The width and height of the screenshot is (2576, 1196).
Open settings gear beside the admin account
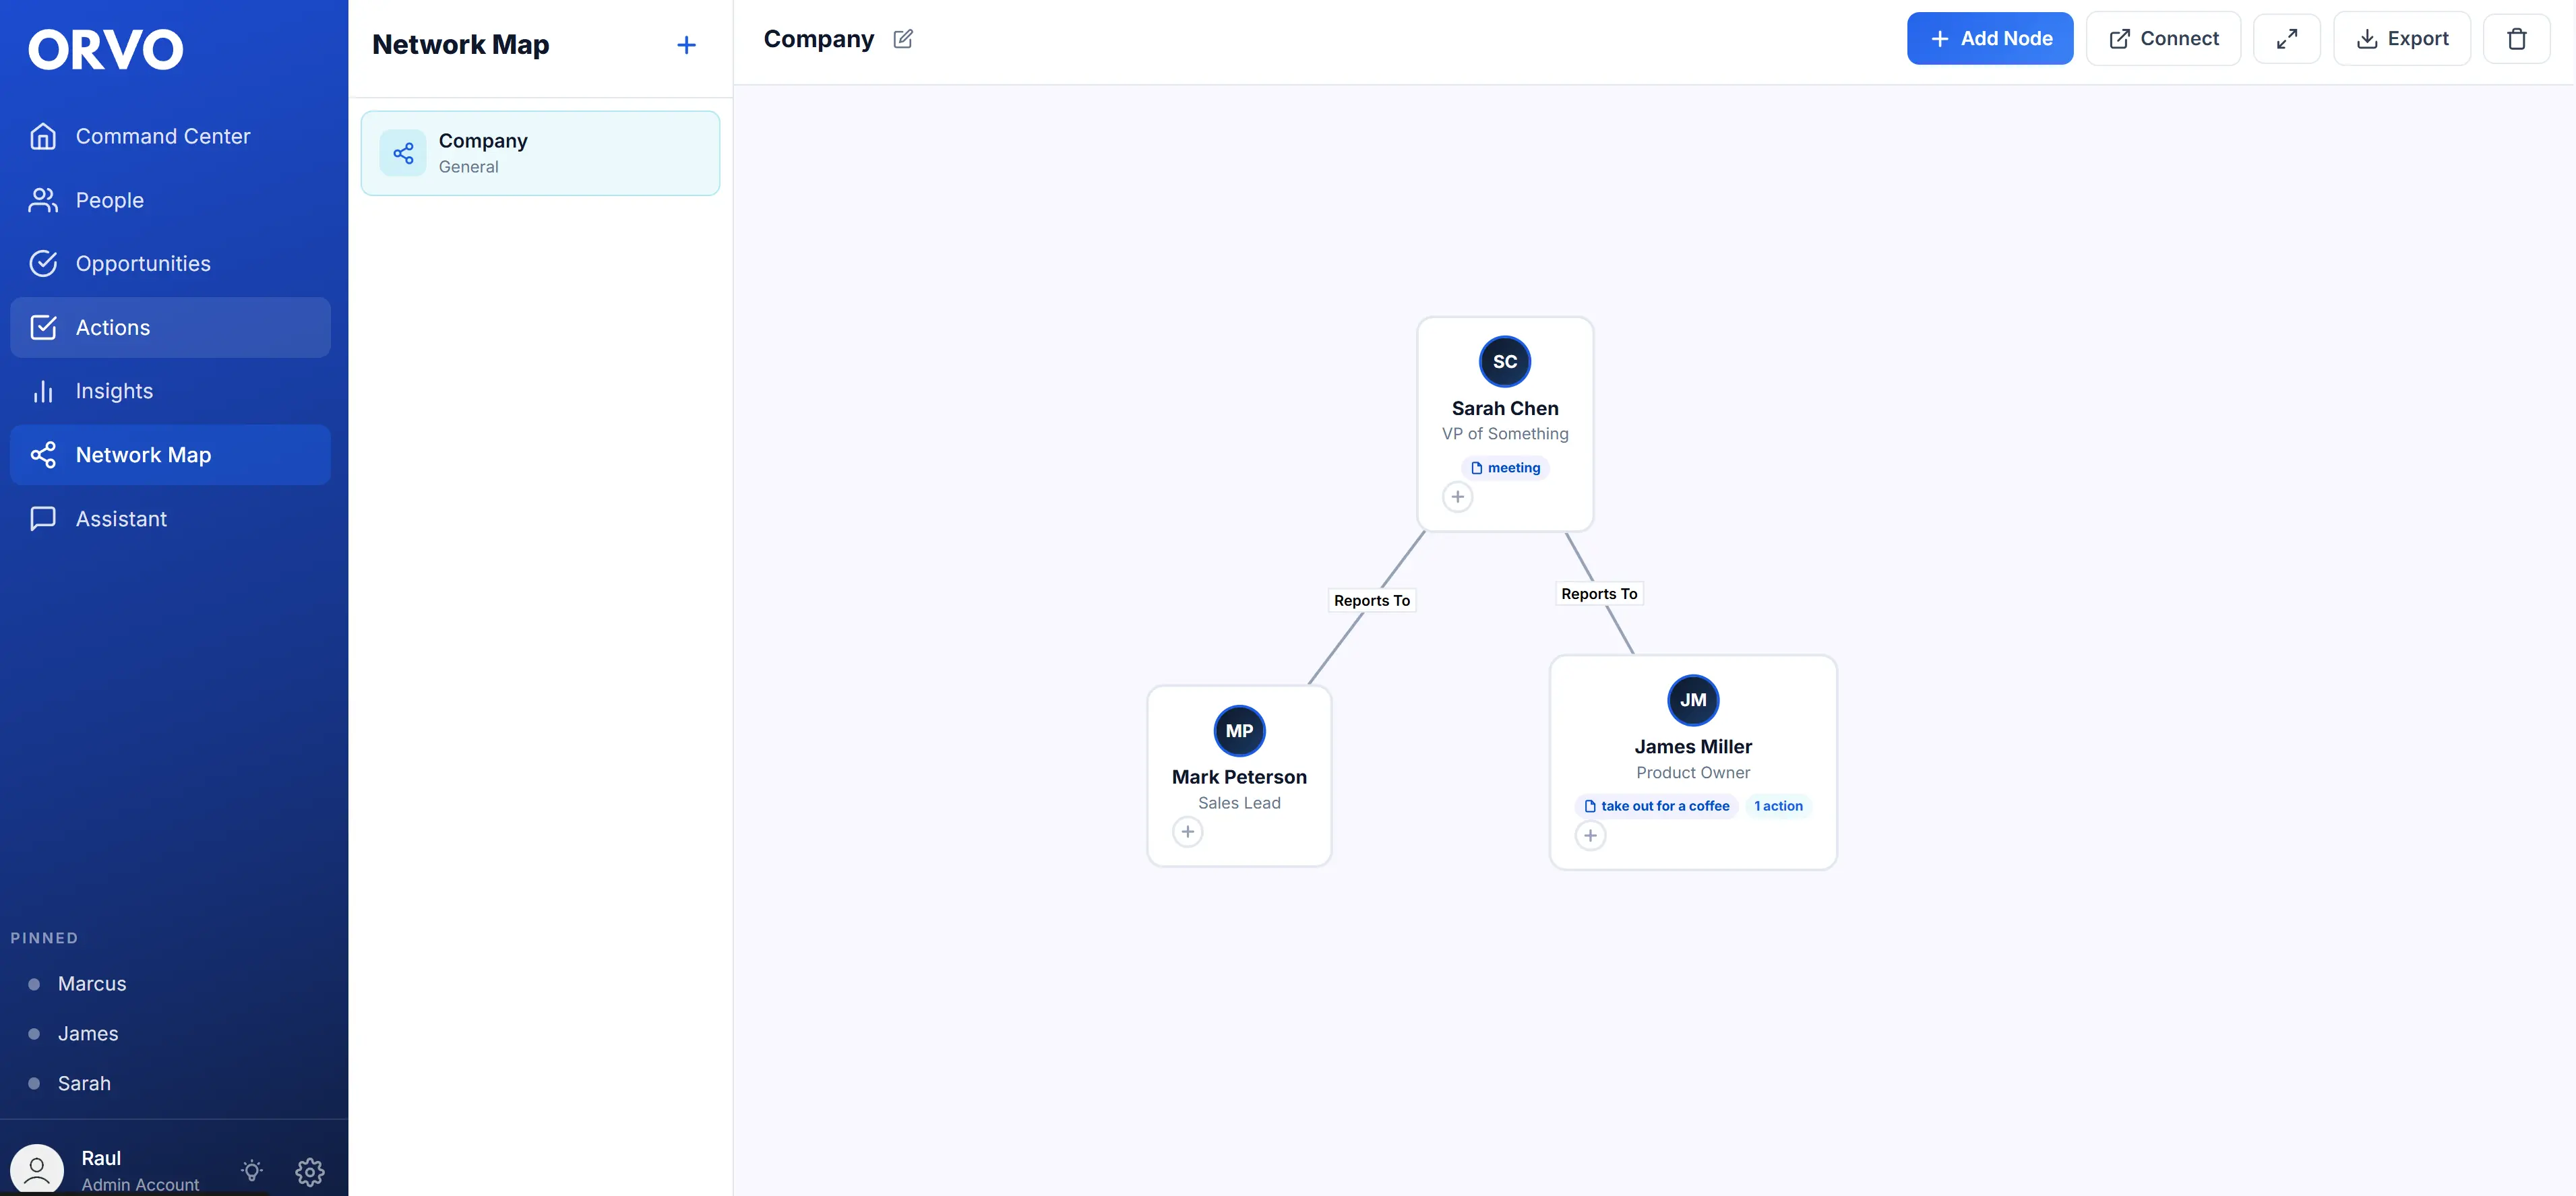tap(309, 1171)
